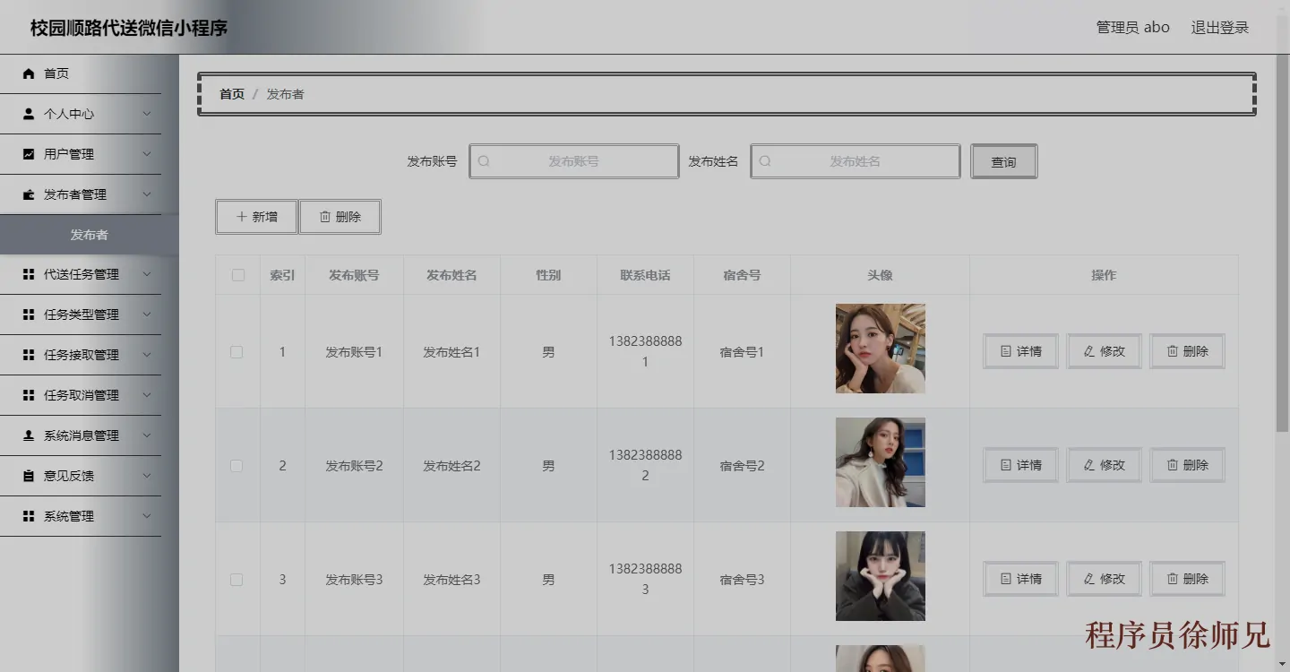Viewport: 1290px width, 672px height.
Task: Click document icon on 详情 for row 3
Action: (1005, 579)
